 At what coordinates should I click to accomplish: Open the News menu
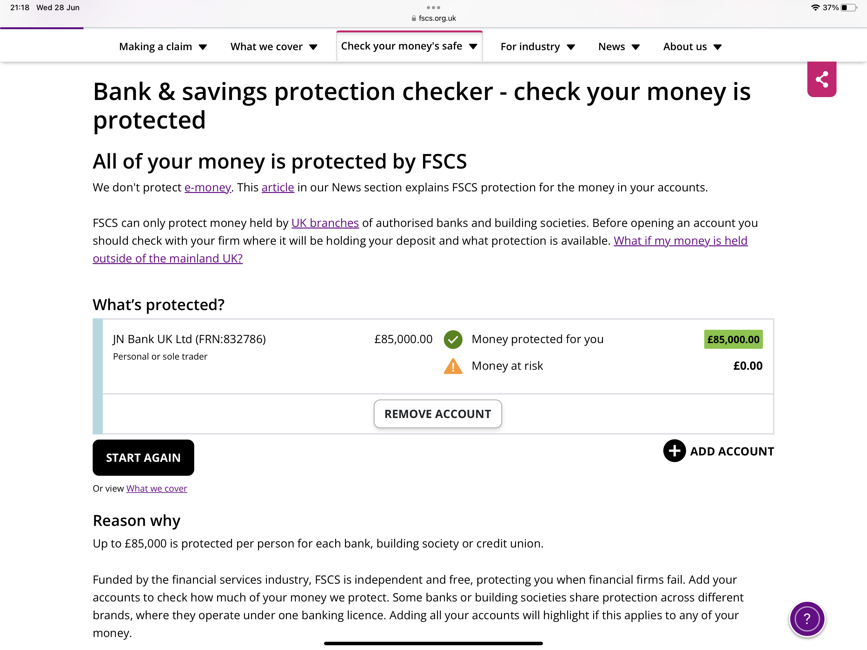pyautogui.click(x=619, y=47)
